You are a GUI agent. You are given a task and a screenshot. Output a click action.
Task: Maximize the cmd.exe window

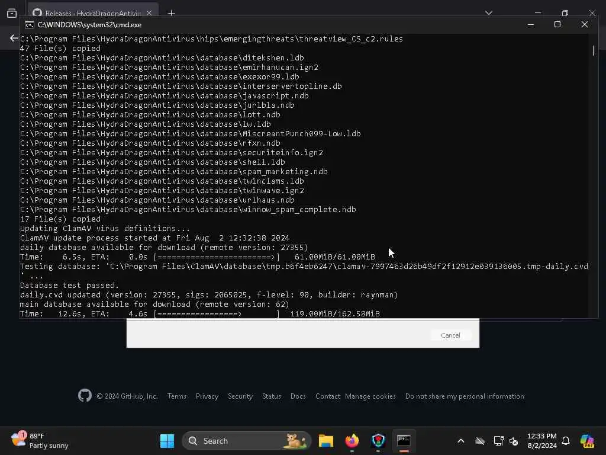click(557, 25)
